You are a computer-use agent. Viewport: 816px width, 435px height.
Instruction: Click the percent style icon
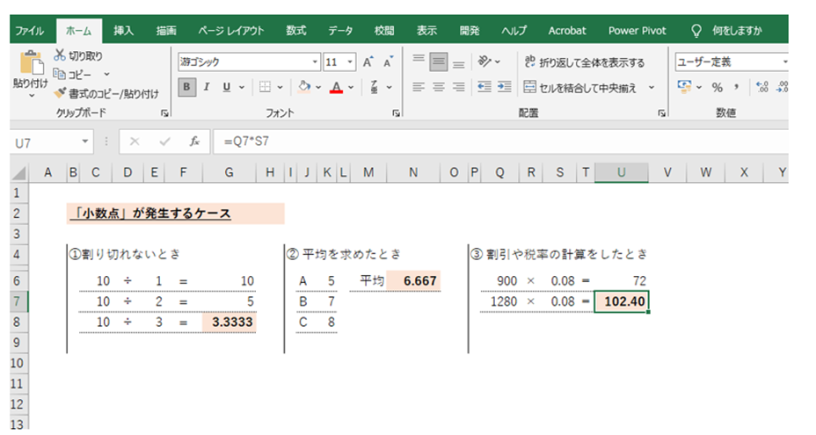717,87
